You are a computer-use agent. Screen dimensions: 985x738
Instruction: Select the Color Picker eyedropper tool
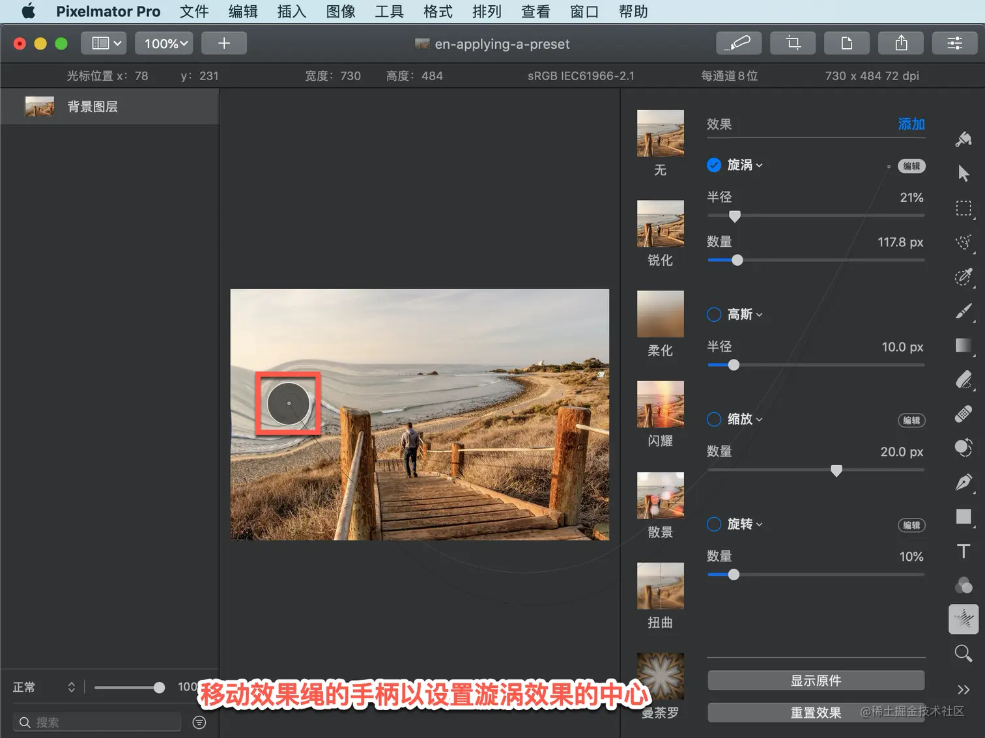pos(964,276)
